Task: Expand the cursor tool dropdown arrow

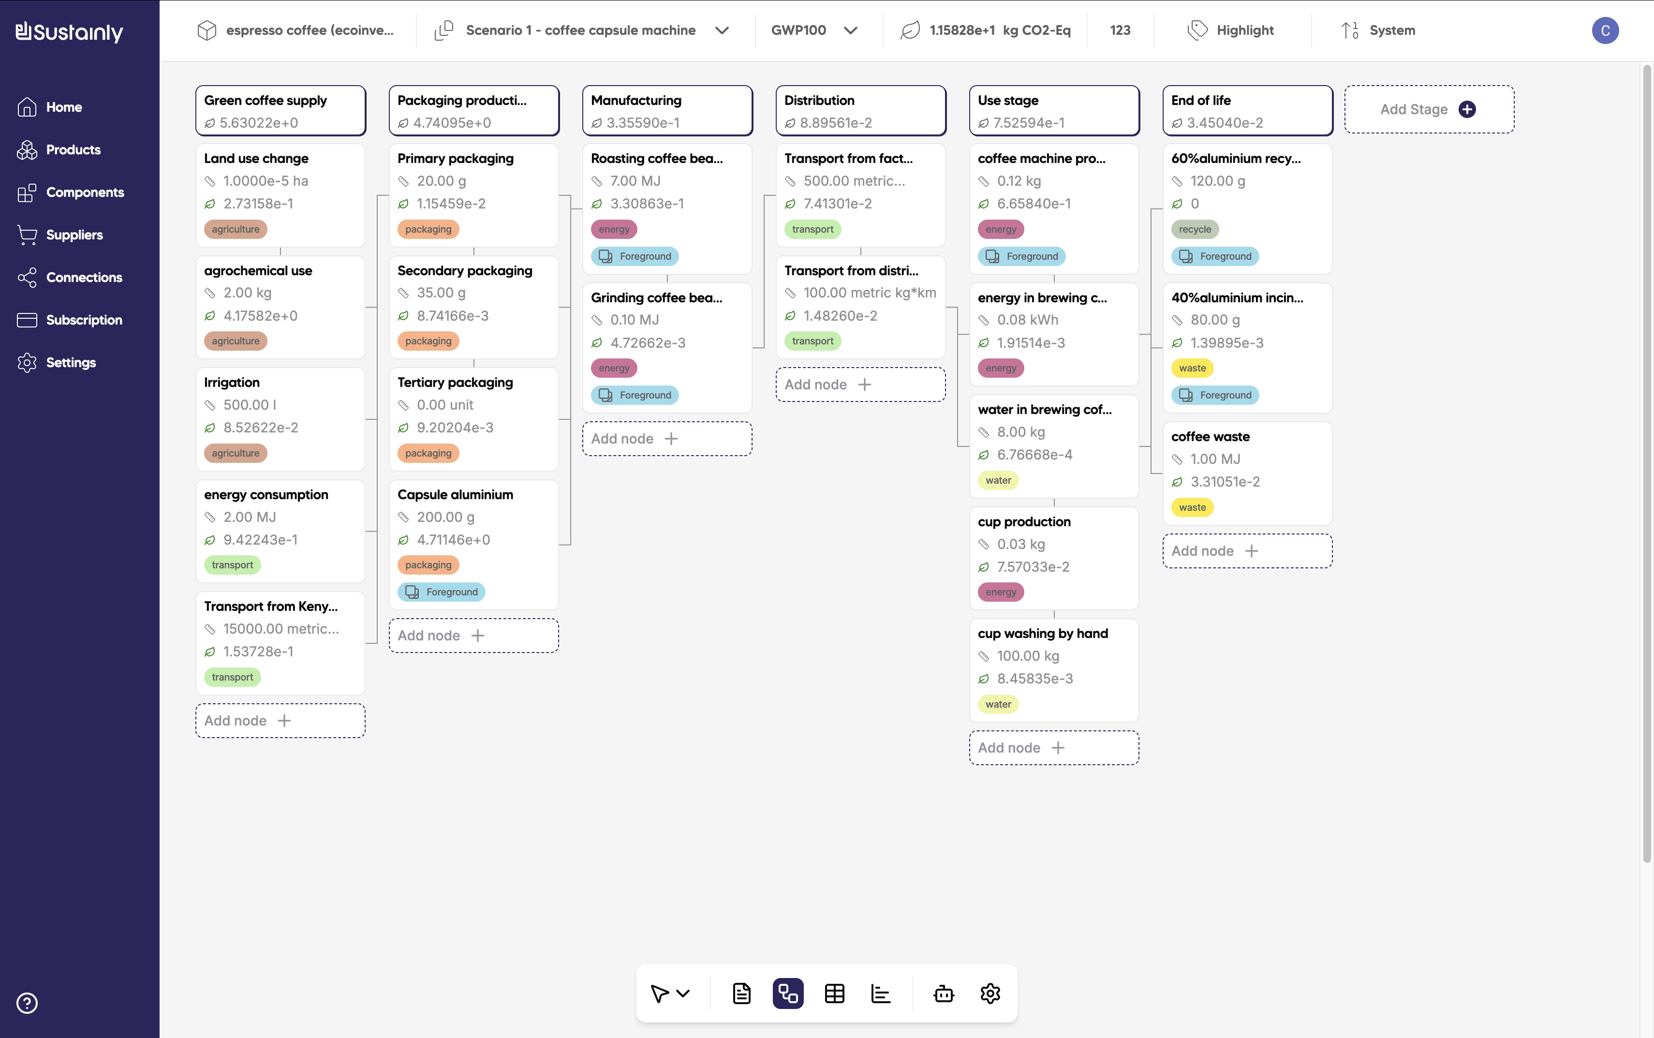Action: [x=683, y=994]
